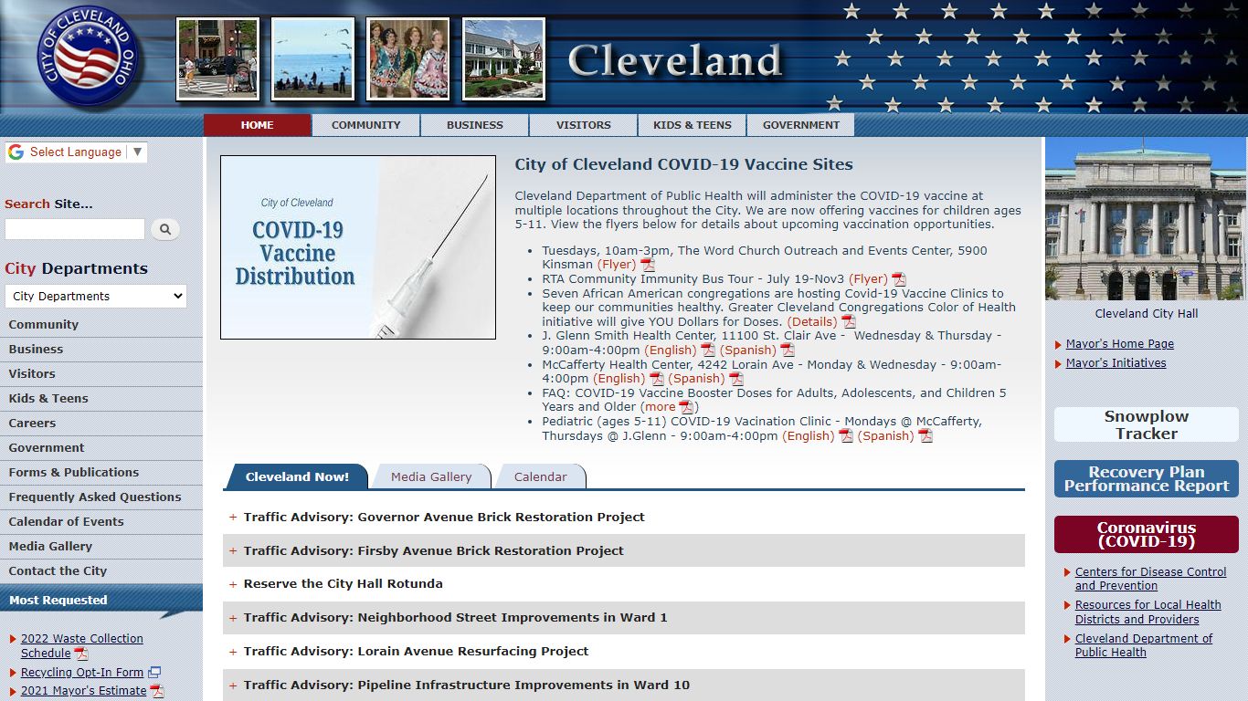The image size is (1248, 701).
Task: Open PDF icon beside RTA Bus Tour Flyer
Action: tap(899, 279)
